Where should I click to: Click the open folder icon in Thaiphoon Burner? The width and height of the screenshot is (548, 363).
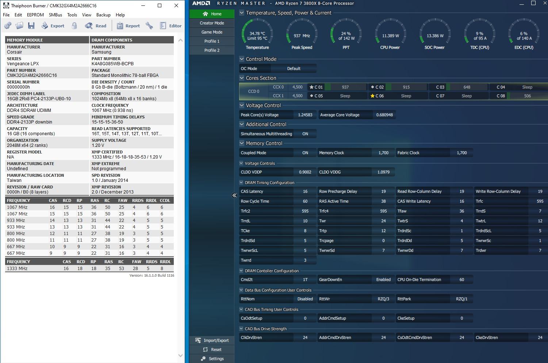(x=19, y=26)
